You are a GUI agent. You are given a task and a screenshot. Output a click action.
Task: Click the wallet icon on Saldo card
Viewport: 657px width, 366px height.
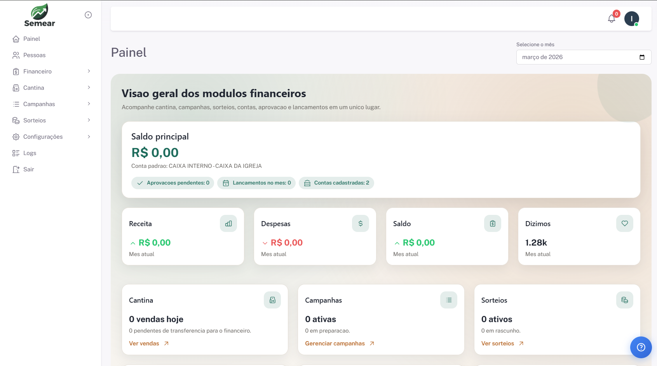pyautogui.click(x=492, y=223)
